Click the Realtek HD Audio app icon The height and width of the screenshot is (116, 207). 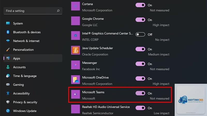click(x=75, y=109)
